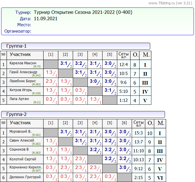
Task: Click player Муровский В.
Action: coord(20,132)
